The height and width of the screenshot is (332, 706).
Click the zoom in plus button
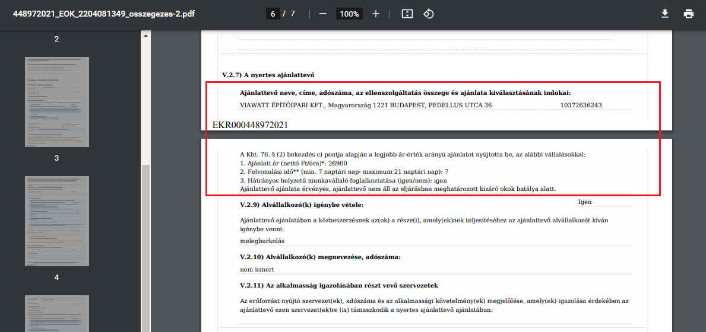click(375, 14)
